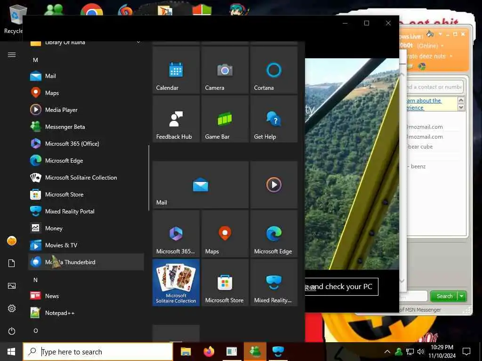
Task: Open the Microsoft Store tile
Action: [225, 283]
